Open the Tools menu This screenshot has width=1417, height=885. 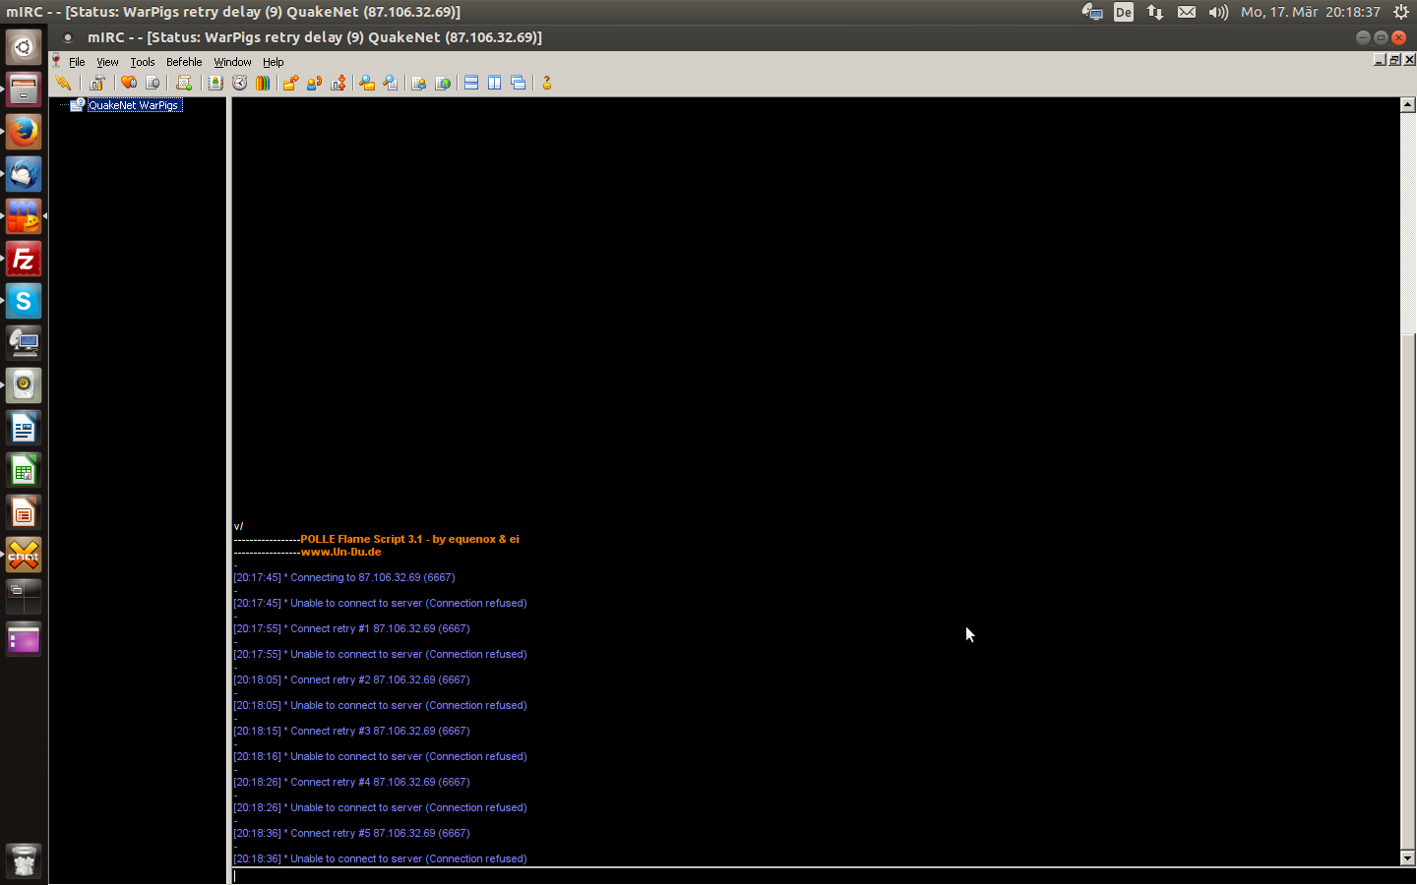click(x=143, y=62)
